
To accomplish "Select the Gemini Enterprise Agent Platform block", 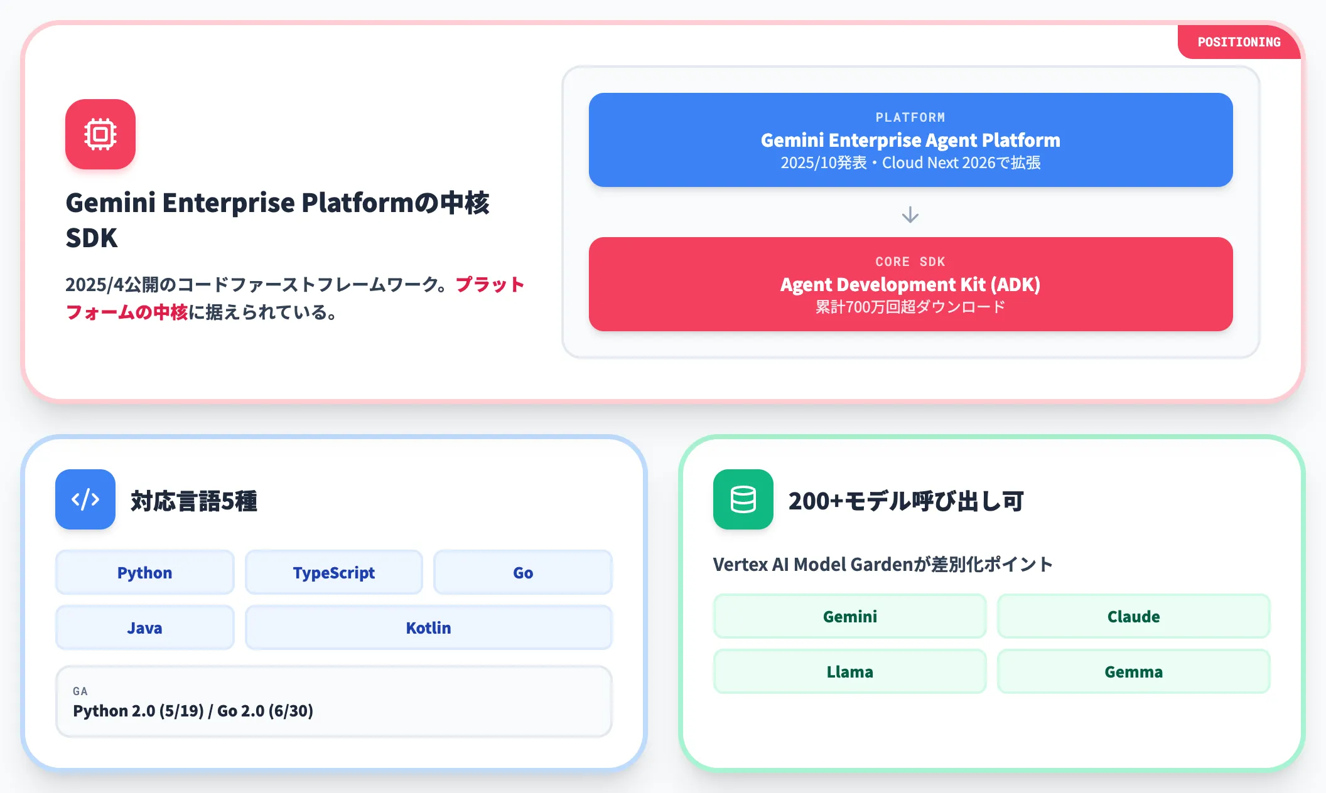I will 910,140.
